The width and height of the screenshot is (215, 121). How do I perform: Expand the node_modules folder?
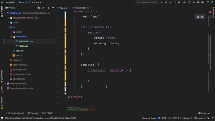pos(8,18)
